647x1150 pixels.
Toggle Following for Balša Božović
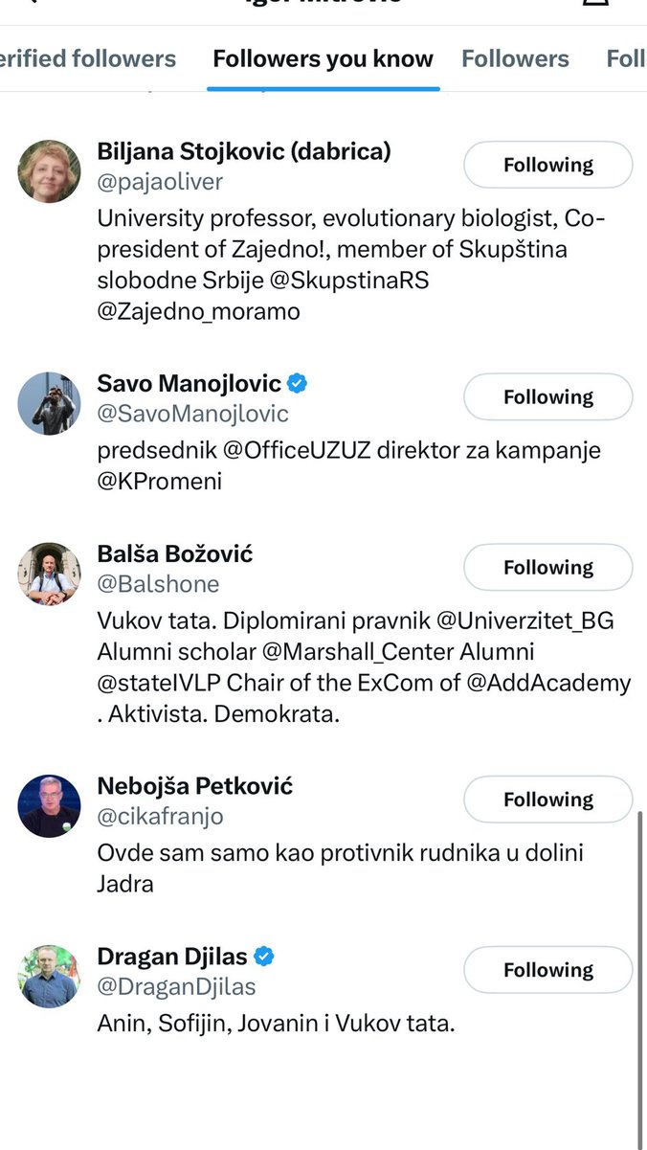coord(547,568)
